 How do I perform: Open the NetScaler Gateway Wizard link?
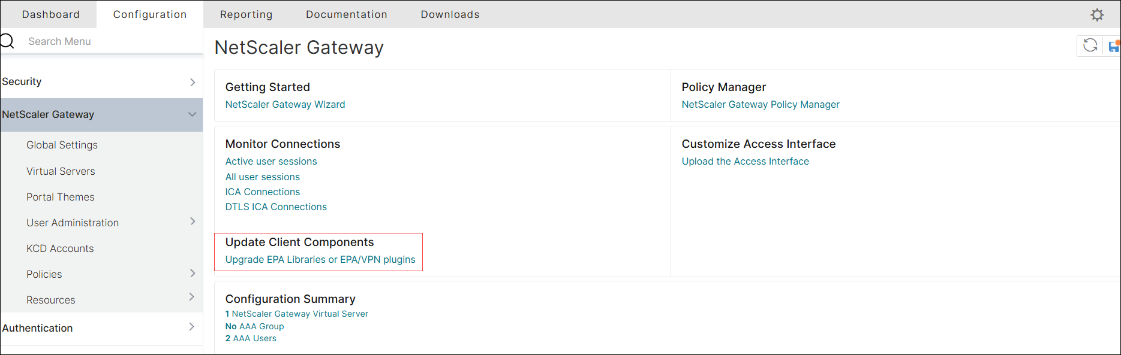click(x=285, y=105)
